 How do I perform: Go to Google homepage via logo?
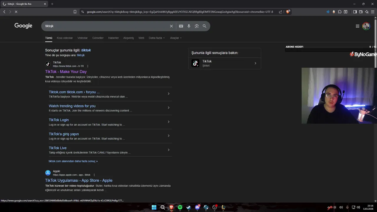click(23, 26)
